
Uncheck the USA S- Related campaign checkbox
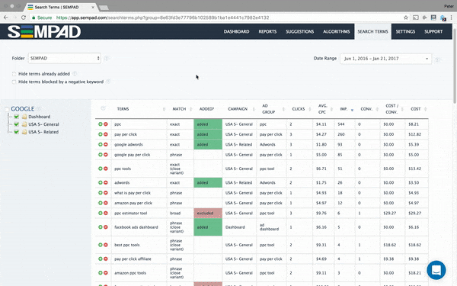pos(17,132)
